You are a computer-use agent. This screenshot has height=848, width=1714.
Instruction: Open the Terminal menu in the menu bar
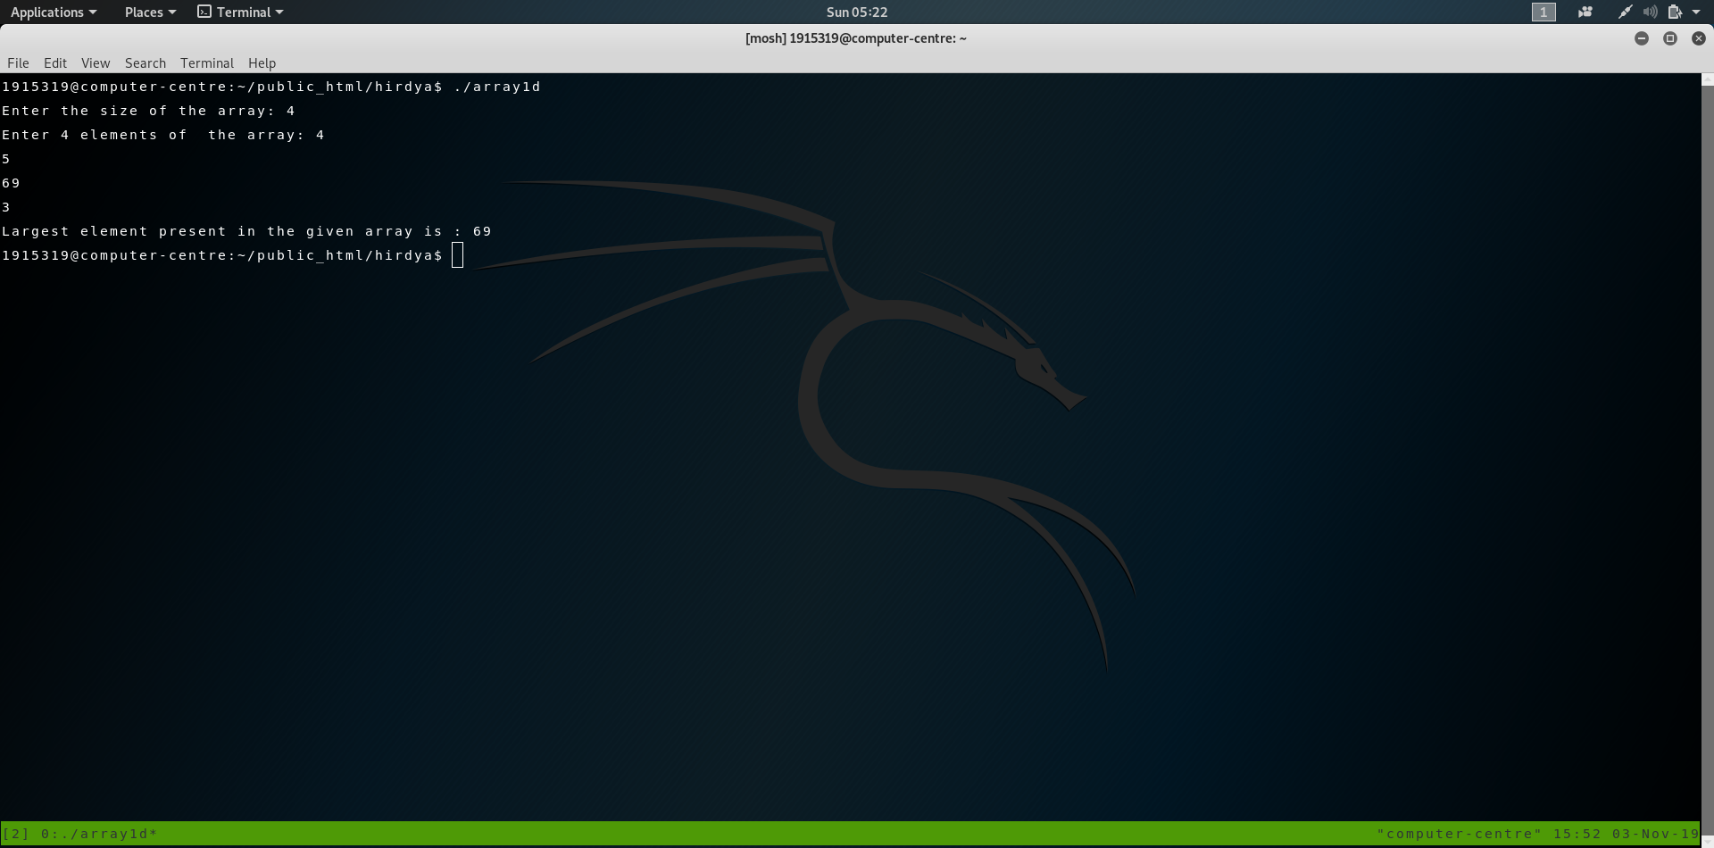click(x=207, y=63)
